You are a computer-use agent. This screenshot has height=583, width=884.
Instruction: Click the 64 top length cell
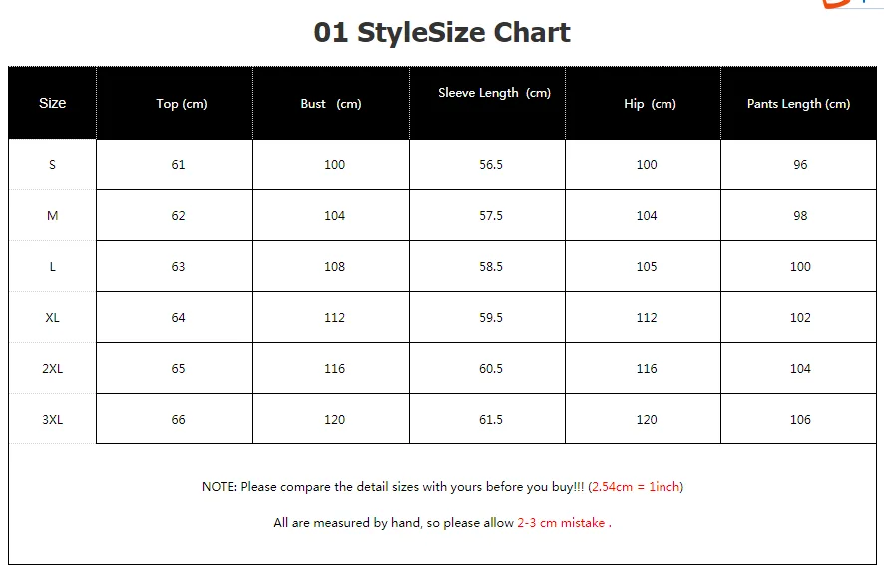click(178, 317)
